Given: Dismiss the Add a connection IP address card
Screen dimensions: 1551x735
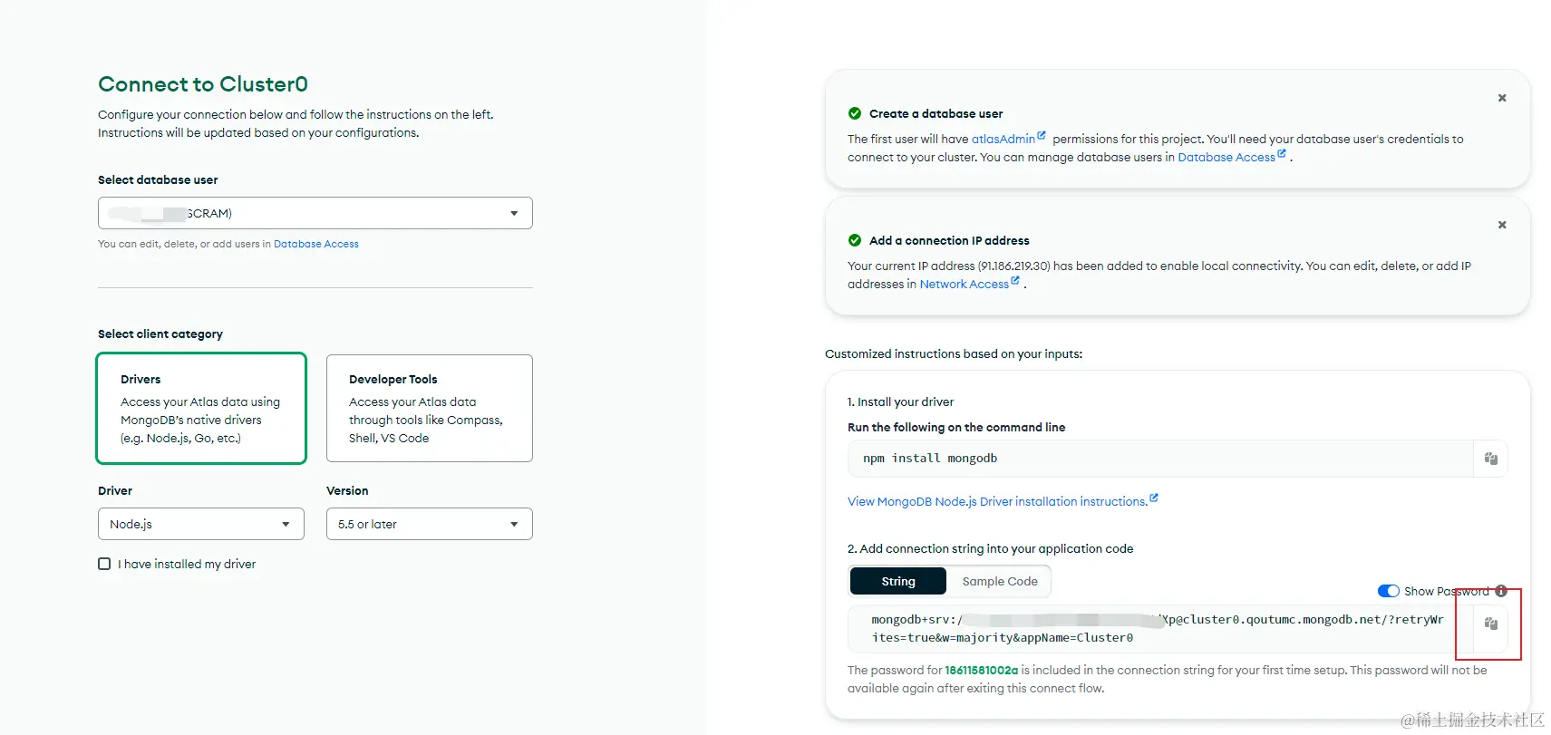Looking at the screenshot, I should tap(1502, 225).
